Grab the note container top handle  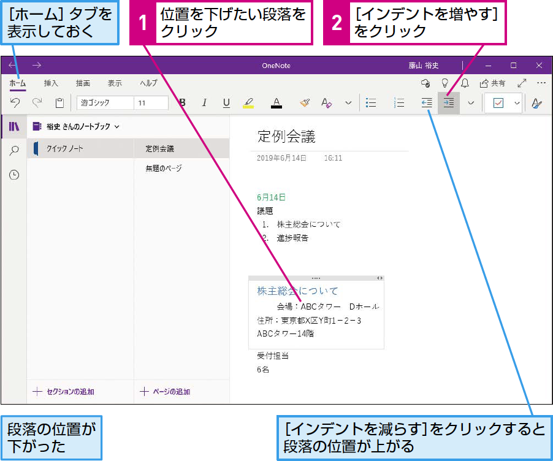[316, 278]
